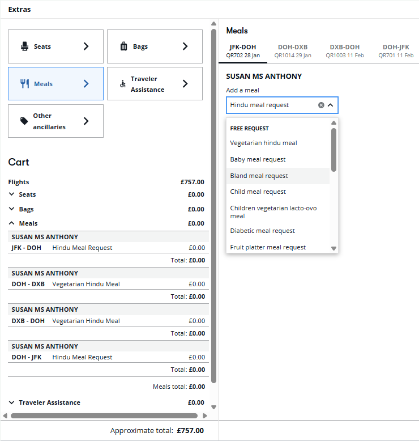
Task: Expand the Seats section in Cart
Action: click(12, 194)
